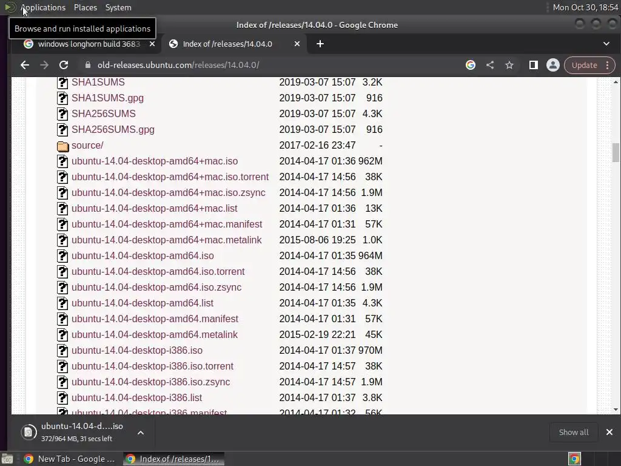Close the windows longhorn build tab
621x466 pixels.
152,44
